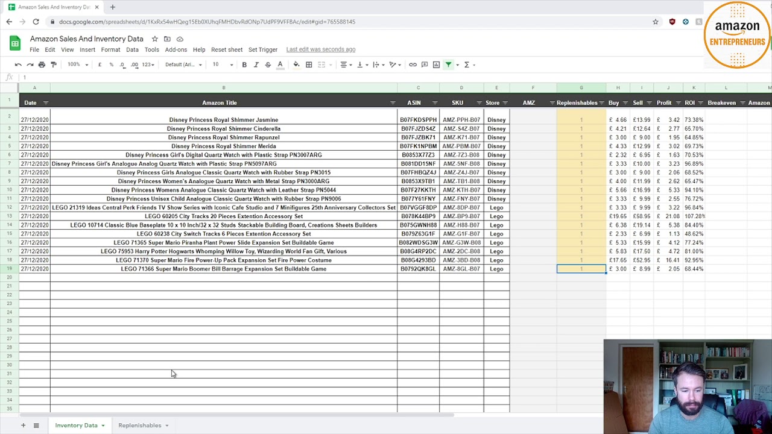
Task: Open the Date column filter
Action: [x=46, y=103]
